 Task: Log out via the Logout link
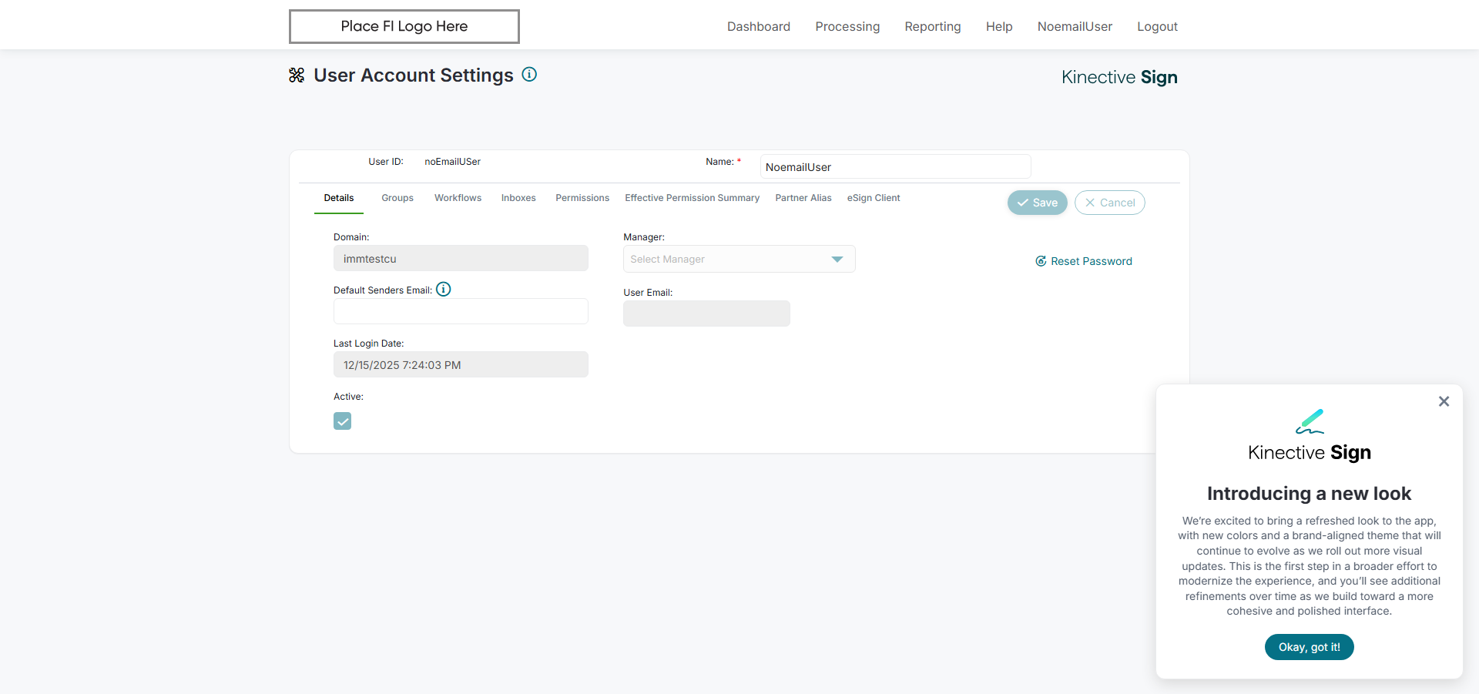tap(1157, 26)
